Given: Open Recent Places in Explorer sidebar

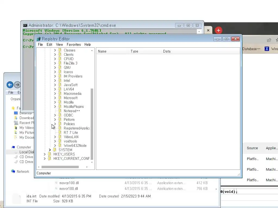Looking at the screenshot, I should pos(27,123).
